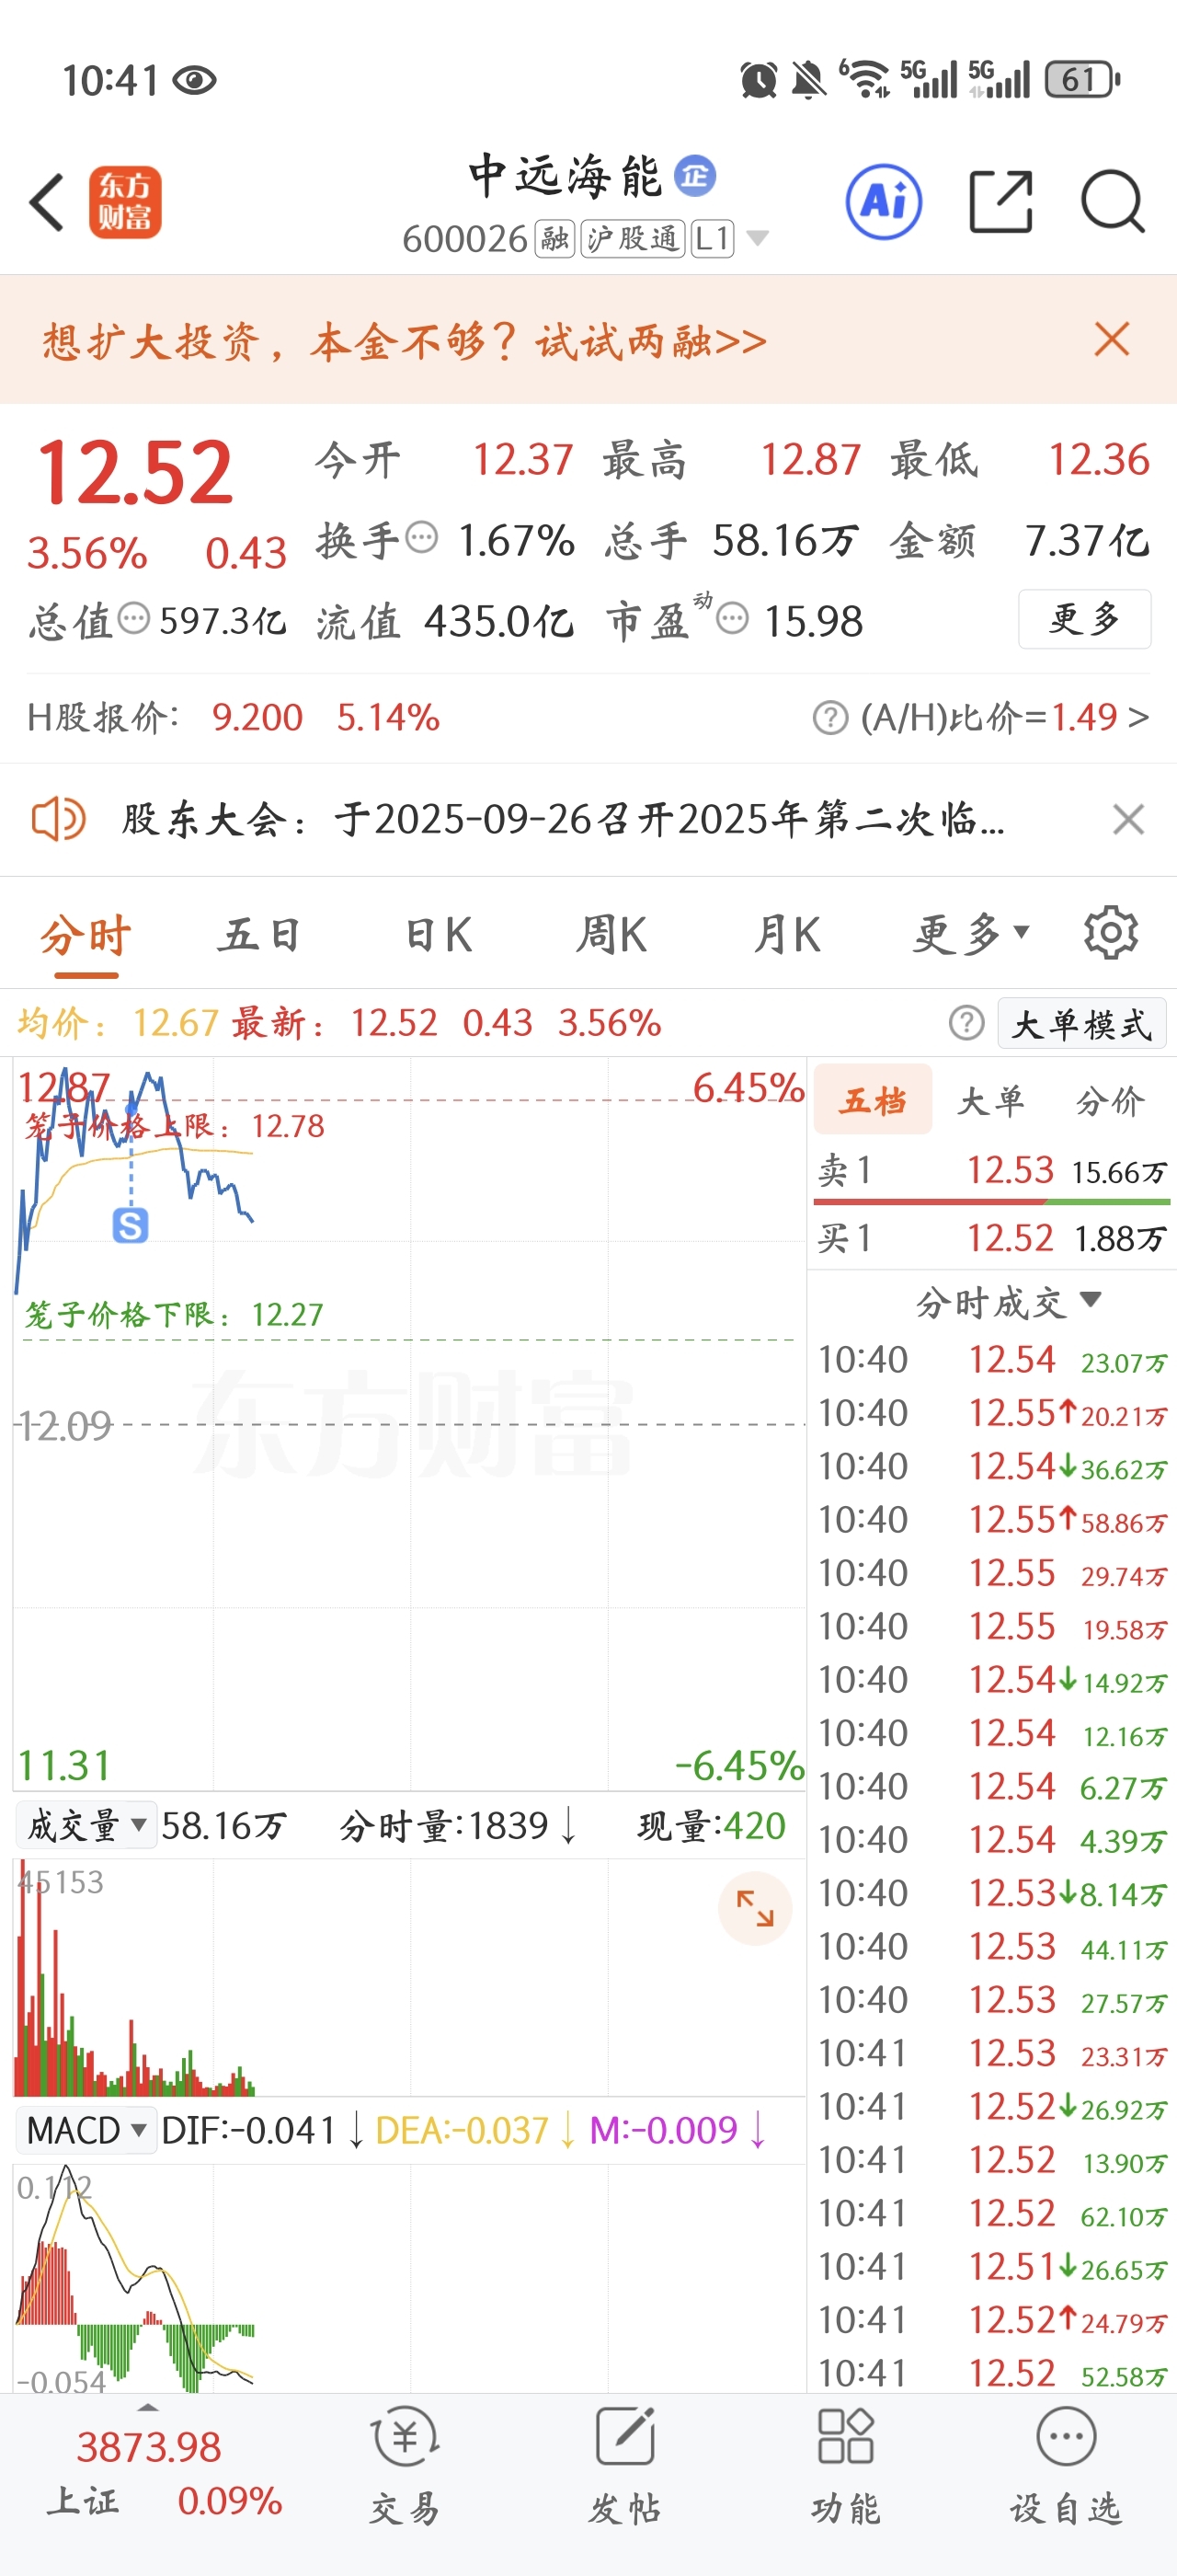
Task: Select the 分价 tab
Action: tap(1110, 1100)
